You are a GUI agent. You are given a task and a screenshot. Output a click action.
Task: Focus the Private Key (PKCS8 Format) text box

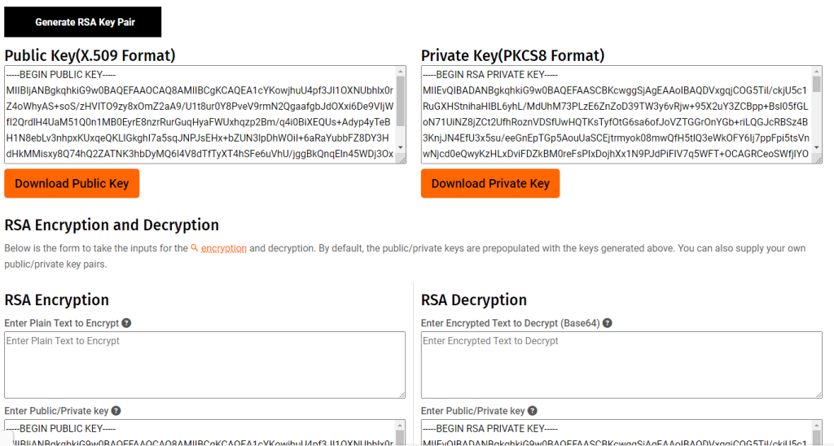coord(617,115)
